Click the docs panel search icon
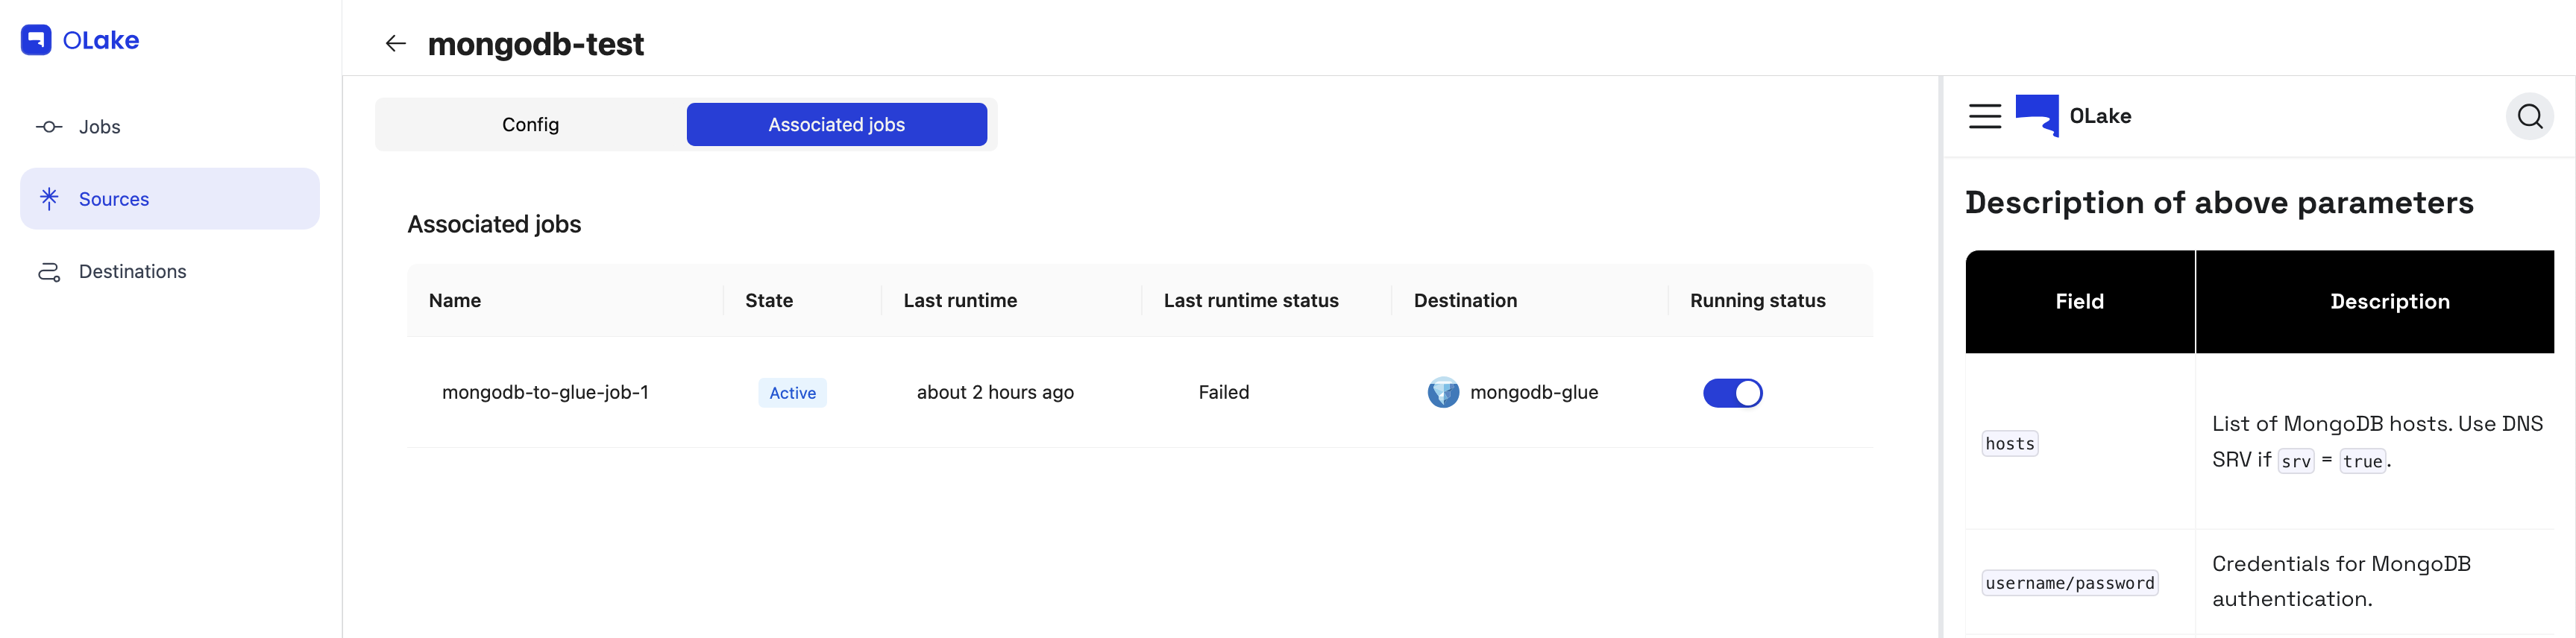Image resolution: width=2576 pixels, height=638 pixels. coord(2530,116)
